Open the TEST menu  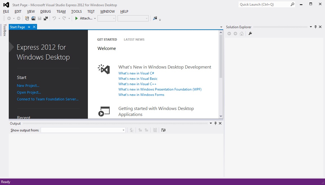tap(91, 12)
